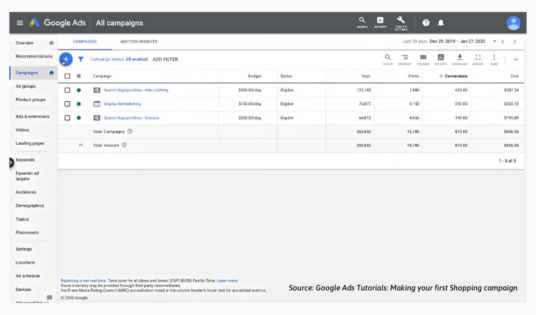This screenshot has width=536, height=315.
Task: Check the Kids clothing campaign checkbox
Action: coord(67,90)
